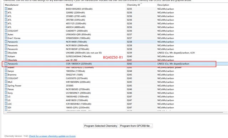Select model BKES10052003 (4100mAh)
The height and width of the screenshot is (138, 228).
(79, 9)
